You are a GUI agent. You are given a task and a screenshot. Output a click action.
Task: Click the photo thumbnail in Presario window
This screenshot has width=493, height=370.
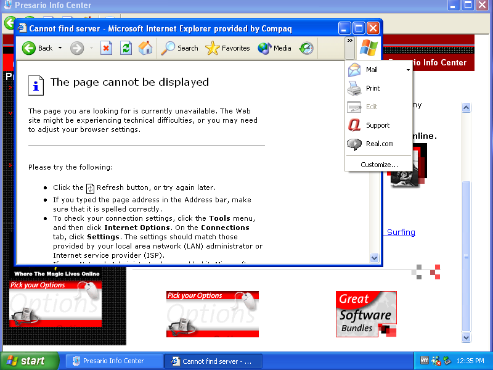click(x=408, y=166)
